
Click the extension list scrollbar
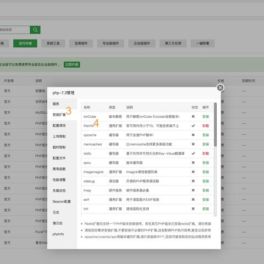coord(215,125)
